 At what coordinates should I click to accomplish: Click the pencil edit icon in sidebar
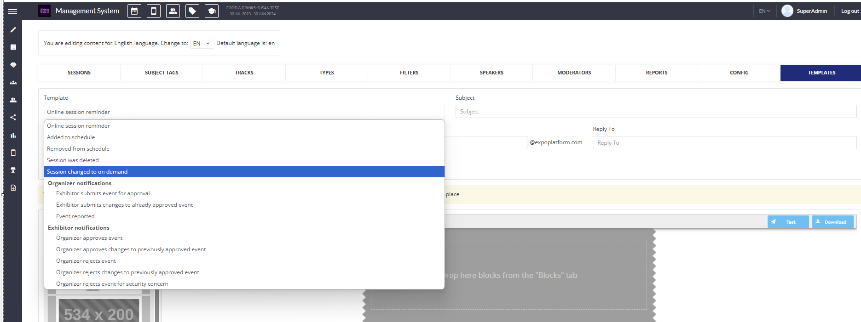(13, 30)
